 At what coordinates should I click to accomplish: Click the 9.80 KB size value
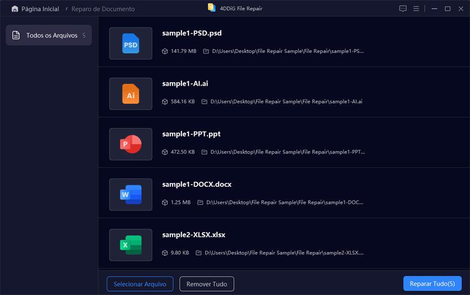(x=180, y=253)
